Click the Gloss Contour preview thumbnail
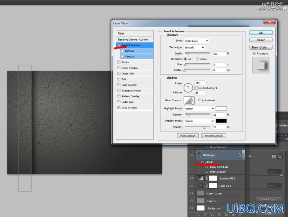 click(x=188, y=101)
